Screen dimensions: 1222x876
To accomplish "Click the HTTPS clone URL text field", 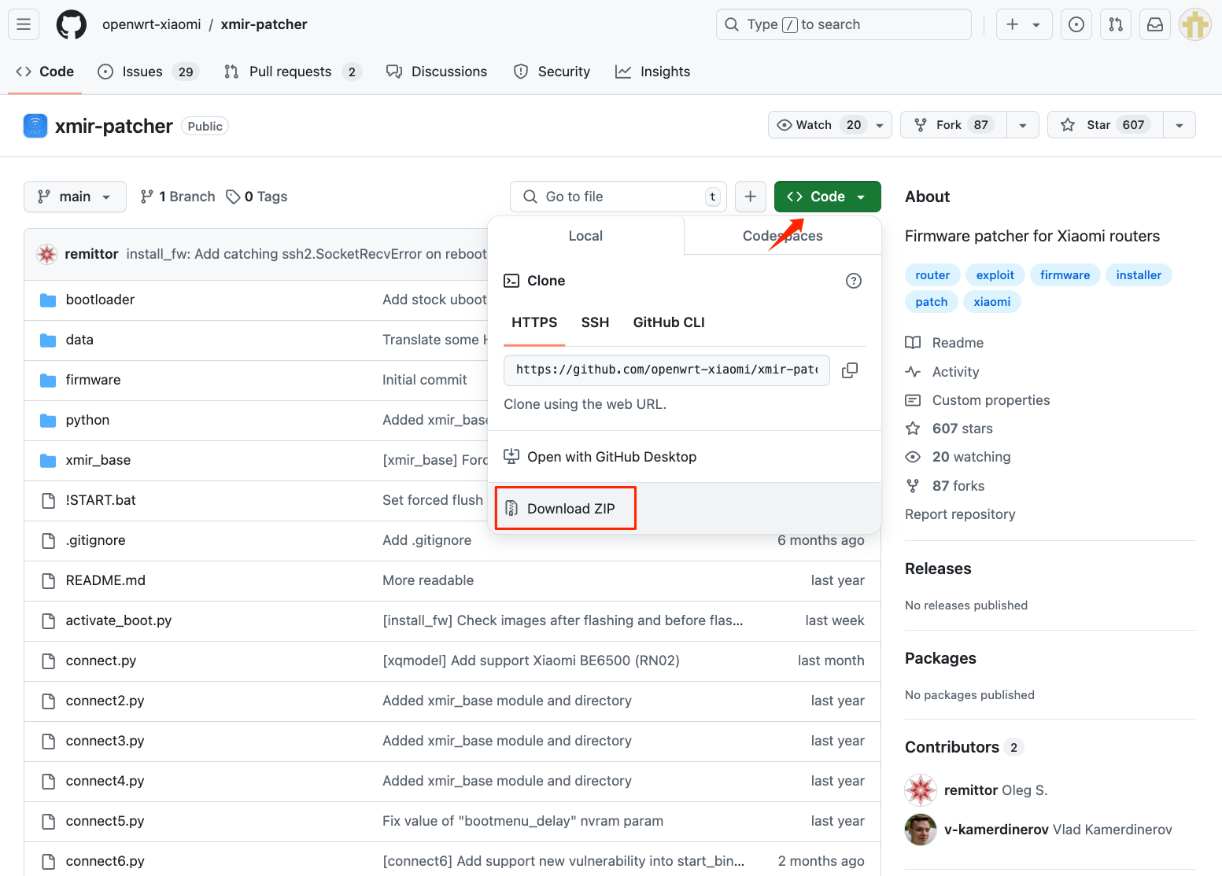I will [x=666, y=370].
